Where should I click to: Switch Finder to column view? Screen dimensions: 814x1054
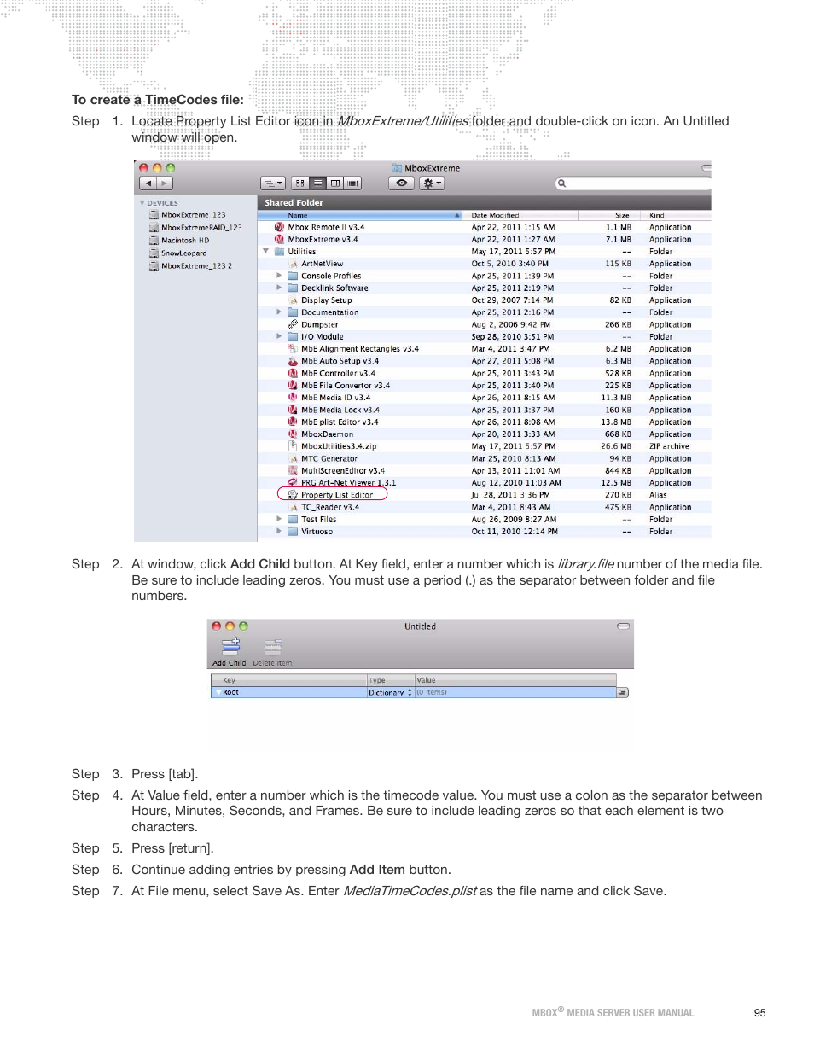point(335,183)
